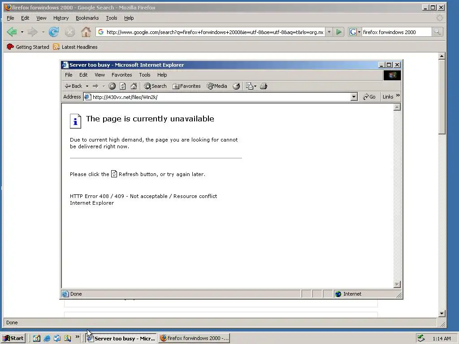Switch to Firefox taskbar button
This screenshot has height=344, width=459.
pyautogui.click(x=195, y=338)
